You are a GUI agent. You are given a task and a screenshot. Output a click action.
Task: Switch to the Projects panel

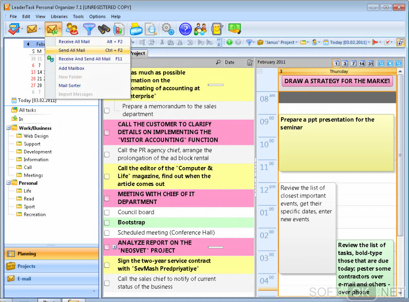click(52, 266)
